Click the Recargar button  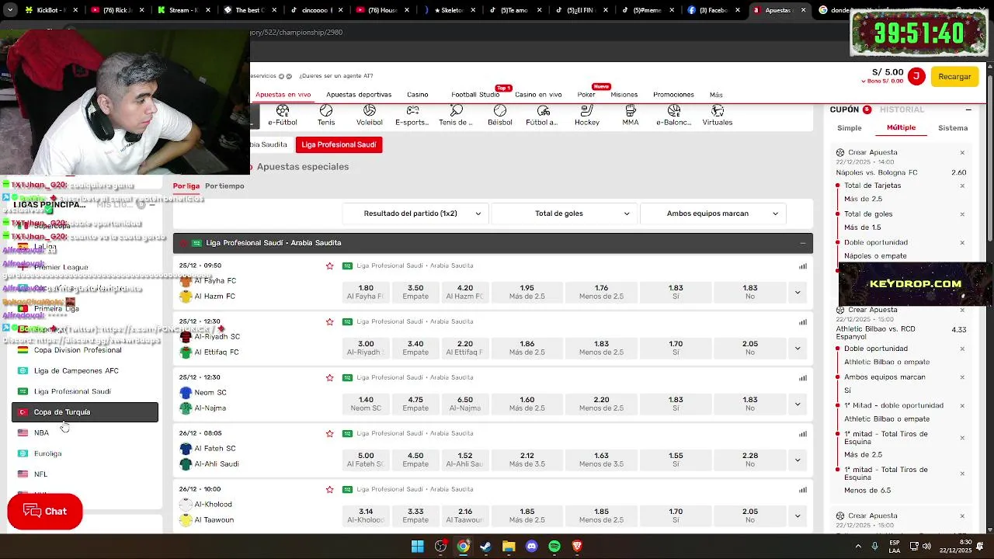[954, 76]
